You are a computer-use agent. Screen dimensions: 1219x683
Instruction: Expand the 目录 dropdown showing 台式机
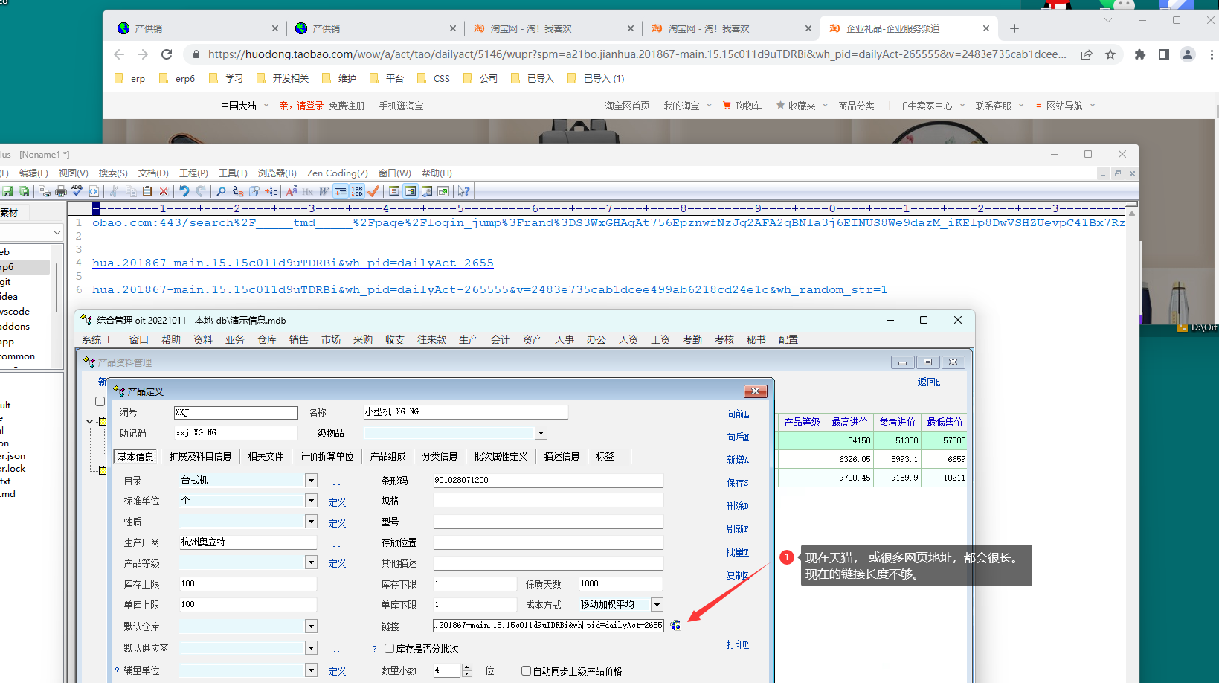pos(311,481)
